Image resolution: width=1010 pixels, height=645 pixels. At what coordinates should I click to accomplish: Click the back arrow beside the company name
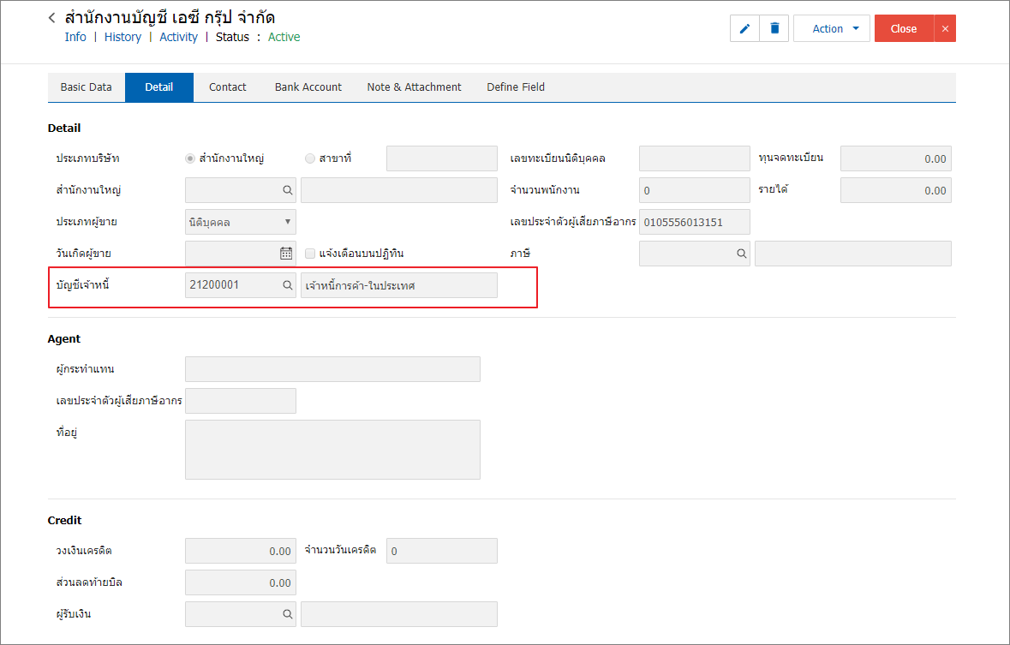(51, 18)
